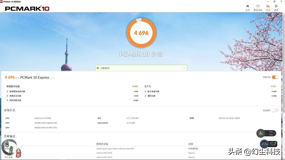This screenshot has width=285, height=160.
Task: Click the 4696 score donut ring
Action: coord(141,33)
